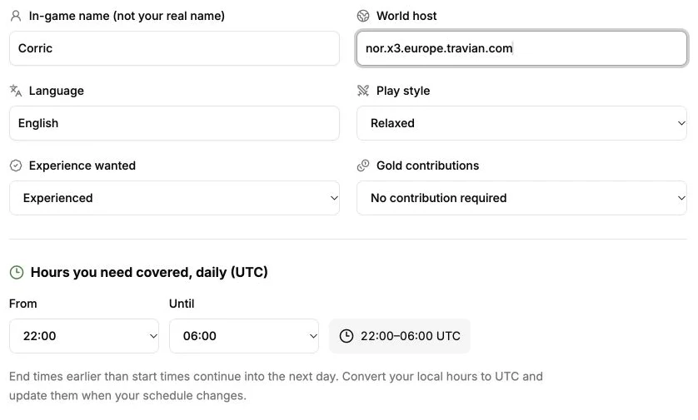Click the person icon beside In-game name
Viewport: 698px width, 420px height.
[16, 16]
